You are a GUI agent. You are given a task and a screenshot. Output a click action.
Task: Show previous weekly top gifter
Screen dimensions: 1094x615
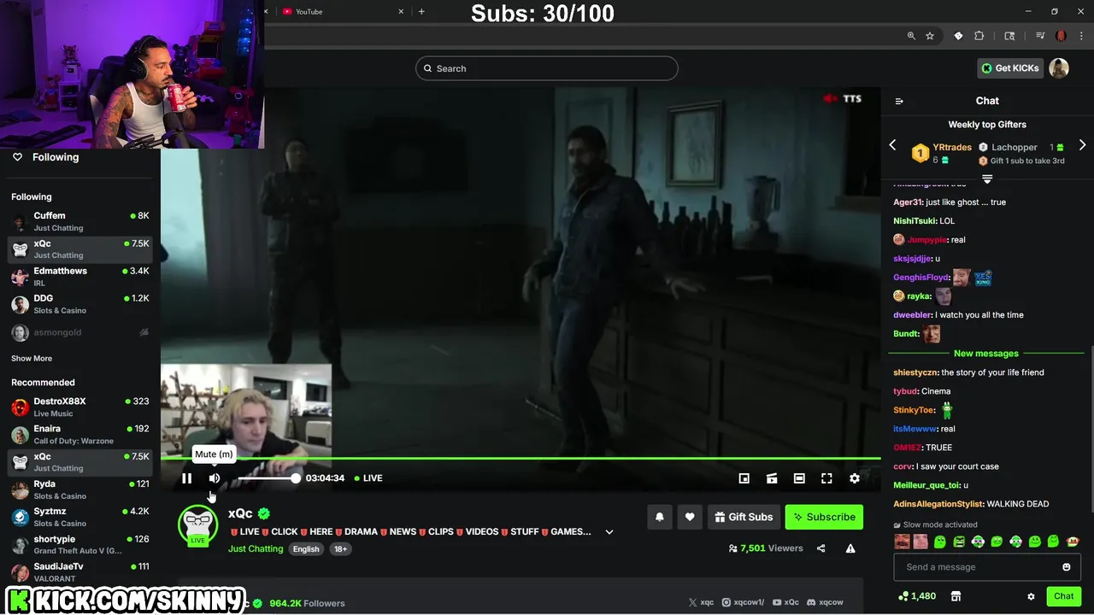click(893, 145)
